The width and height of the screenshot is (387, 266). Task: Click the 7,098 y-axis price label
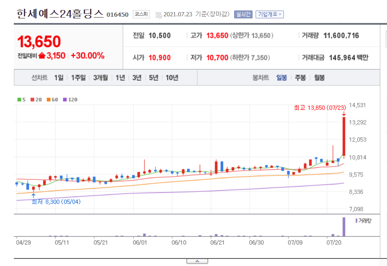(356, 209)
